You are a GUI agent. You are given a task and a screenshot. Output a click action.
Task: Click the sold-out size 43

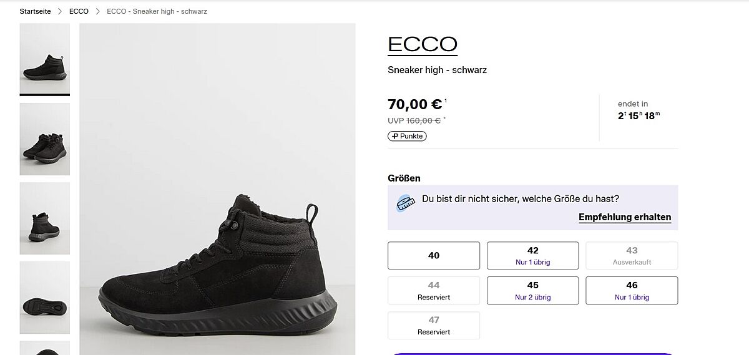[x=632, y=255]
